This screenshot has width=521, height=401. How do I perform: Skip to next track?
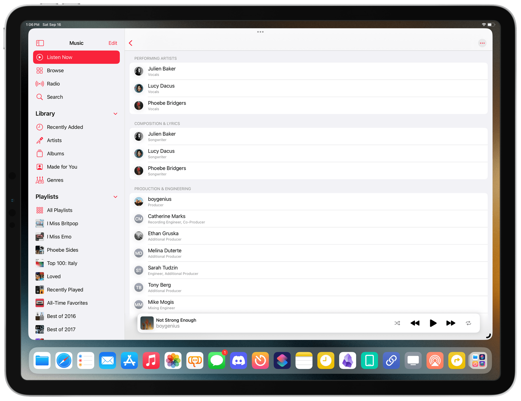[x=451, y=323]
